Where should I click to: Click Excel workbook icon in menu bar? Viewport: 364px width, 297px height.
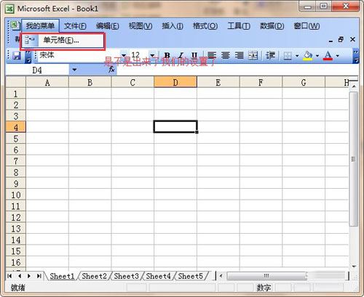[15, 25]
